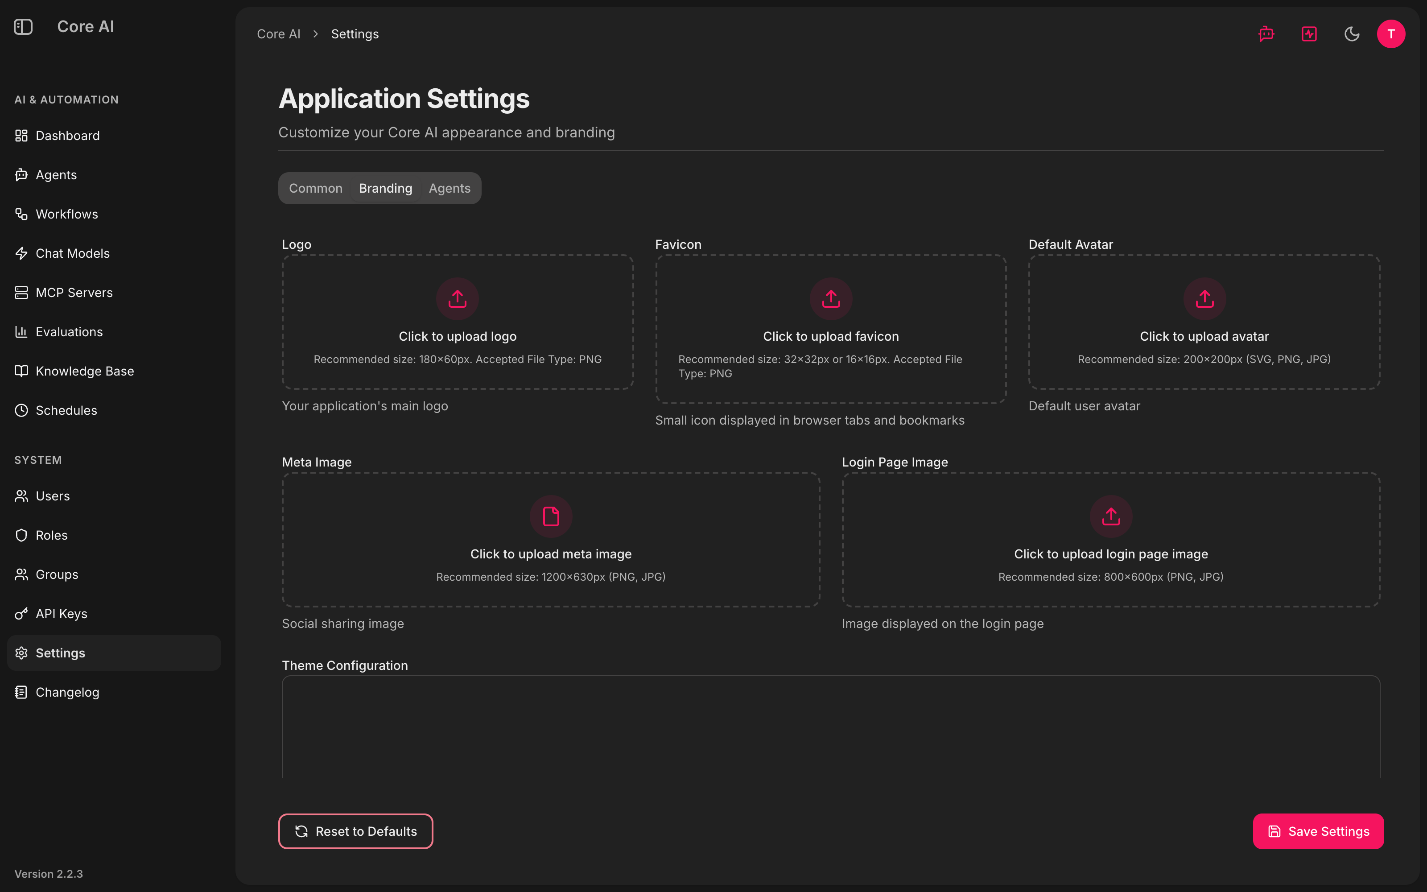Open the MCP Servers page
Image resolution: width=1427 pixels, height=892 pixels.
(114, 293)
